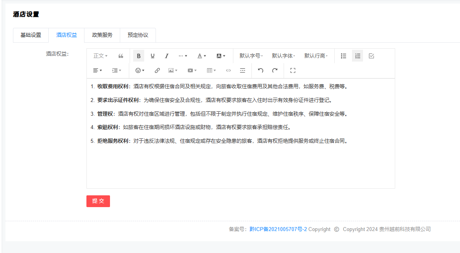The image size is (460, 253).
Task: Open the 默认字号 font size dropdown
Action: click(251, 56)
